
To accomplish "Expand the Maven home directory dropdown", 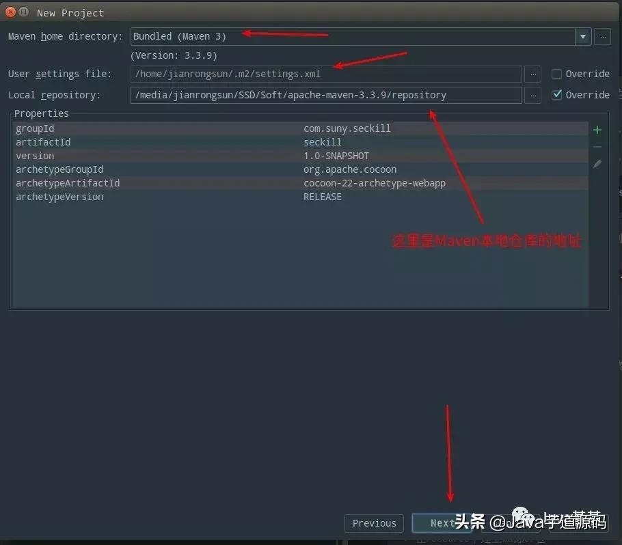I will click(583, 36).
